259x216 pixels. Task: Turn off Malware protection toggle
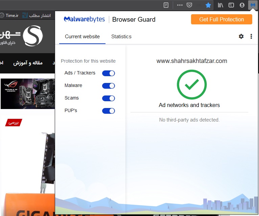tap(108, 86)
